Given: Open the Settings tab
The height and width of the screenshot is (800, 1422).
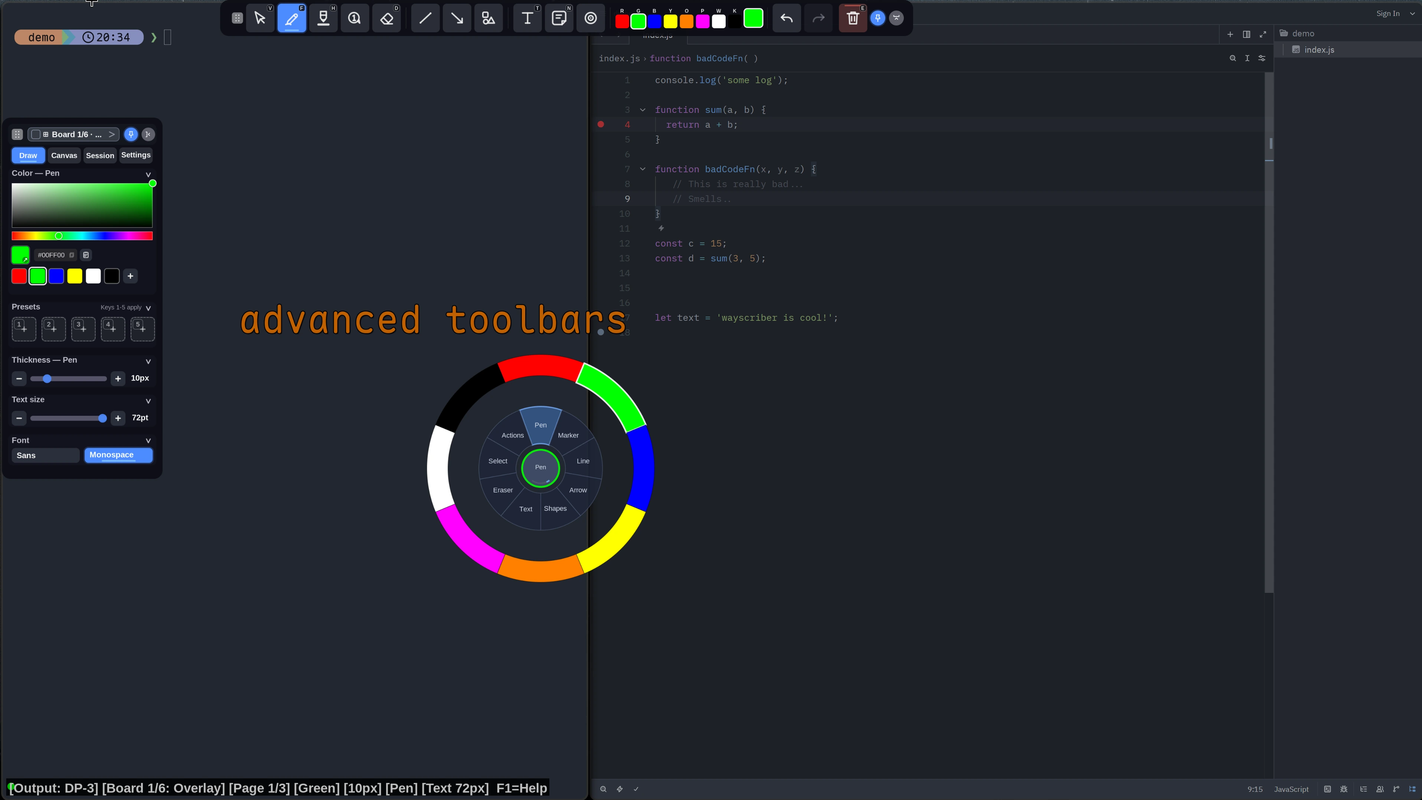Looking at the screenshot, I should 136,155.
